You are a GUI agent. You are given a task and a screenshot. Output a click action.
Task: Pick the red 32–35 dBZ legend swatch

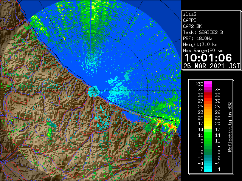[x=208, y=95]
